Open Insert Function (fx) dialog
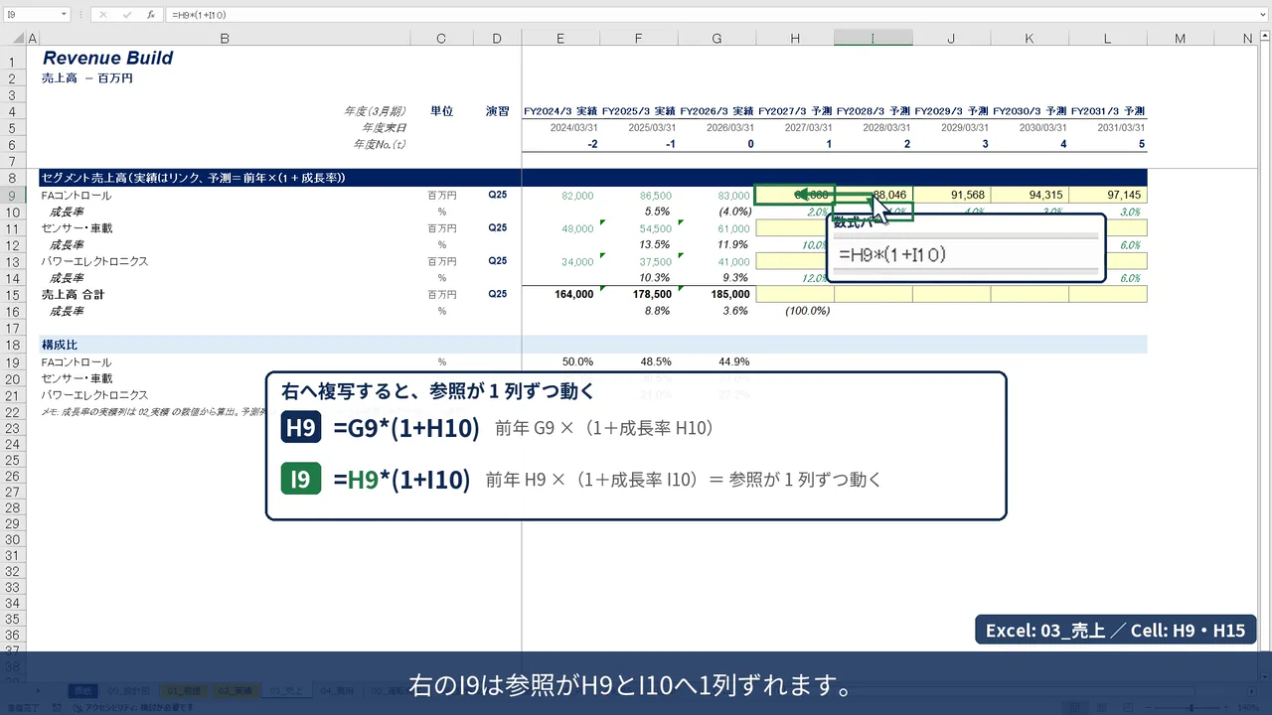Image resolution: width=1272 pixels, height=715 pixels. (x=150, y=15)
